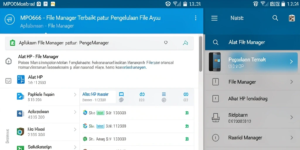
Task: Tap the search icon beside Nalak
Action: pos(275,18)
